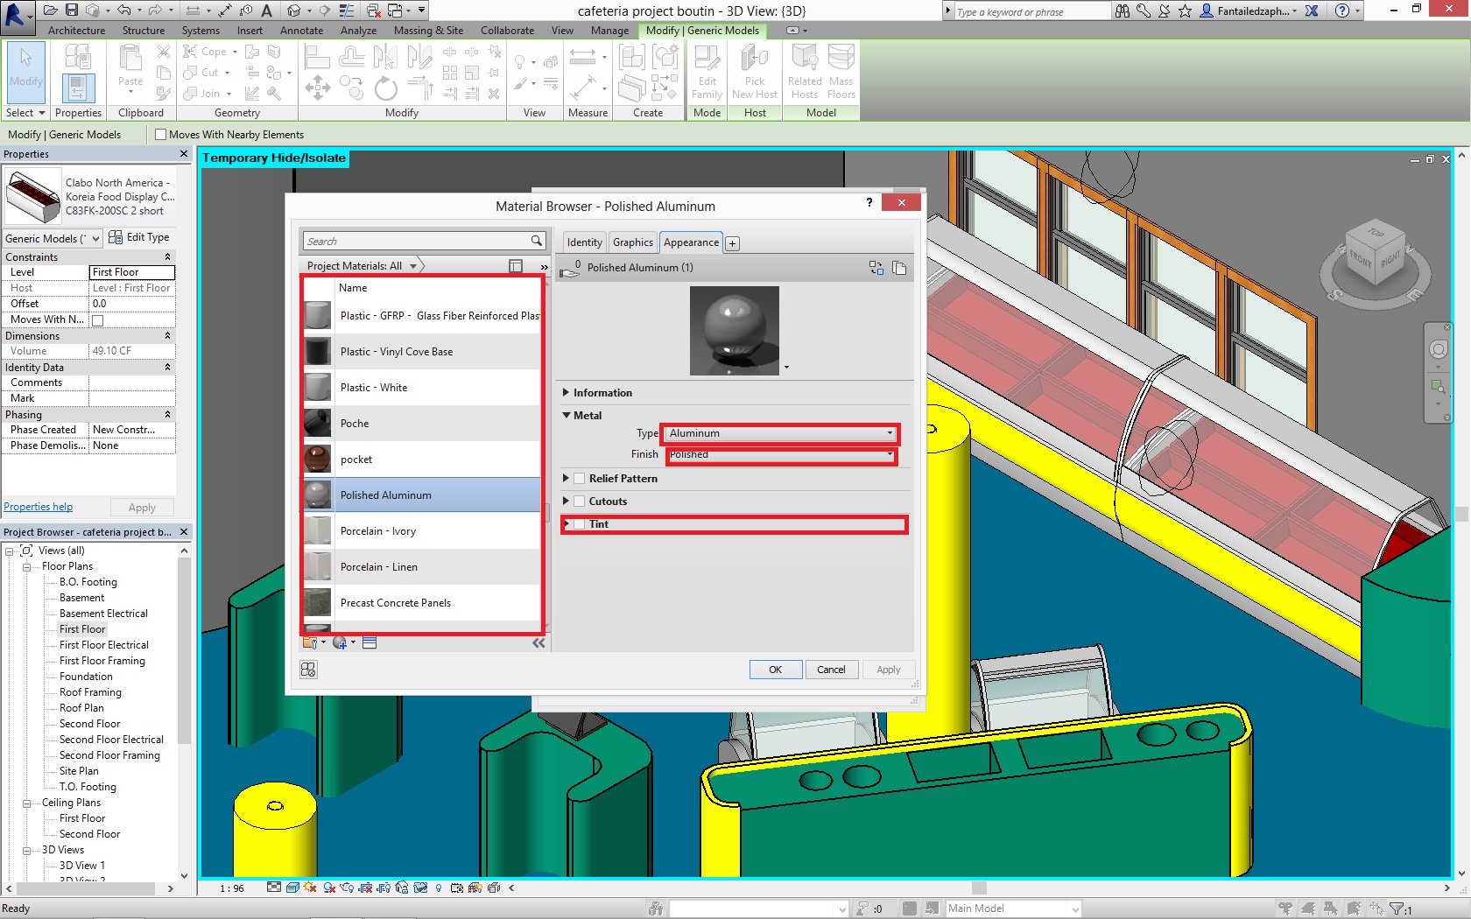Toggle the Relief Pattern checkbox
The width and height of the screenshot is (1471, 919).
coord(579,479)
